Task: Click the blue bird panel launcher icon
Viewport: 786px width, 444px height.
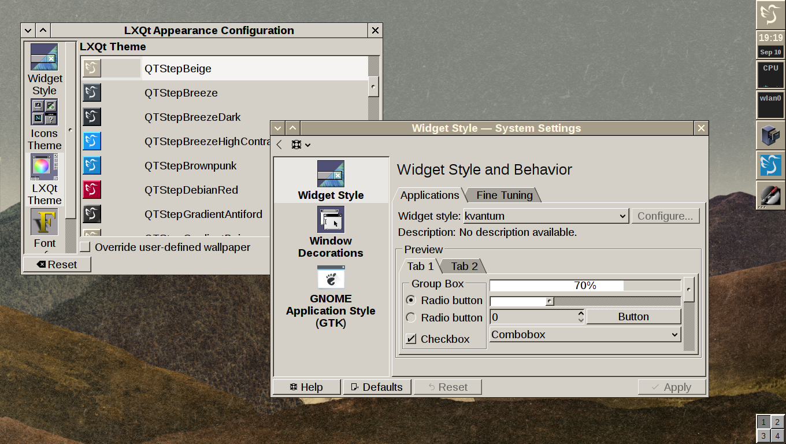Action: [x=770, y=165]
